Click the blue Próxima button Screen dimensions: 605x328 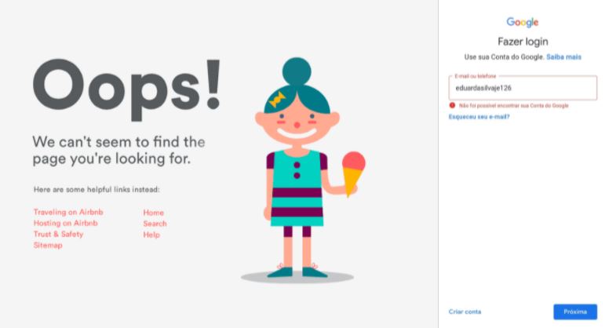(575, 312)
